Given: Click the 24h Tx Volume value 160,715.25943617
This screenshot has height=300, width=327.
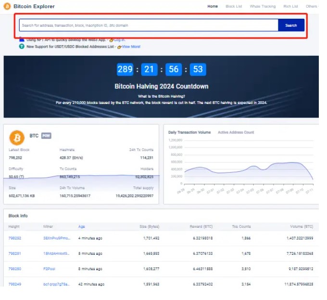Looking at the screenshot, I should coord(75,196).
